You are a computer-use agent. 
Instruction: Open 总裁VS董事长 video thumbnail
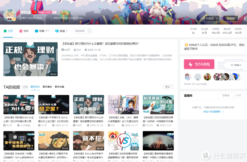point(123,104)
